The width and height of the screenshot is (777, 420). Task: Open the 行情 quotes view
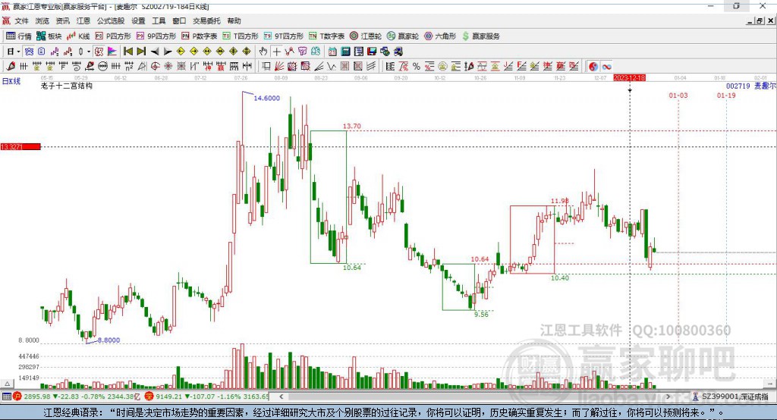click(x=19, y=36)
